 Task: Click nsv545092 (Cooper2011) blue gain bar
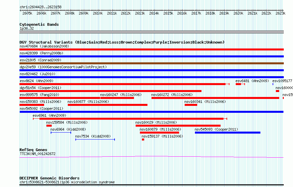pyautogui.click(x=151, y=112)
